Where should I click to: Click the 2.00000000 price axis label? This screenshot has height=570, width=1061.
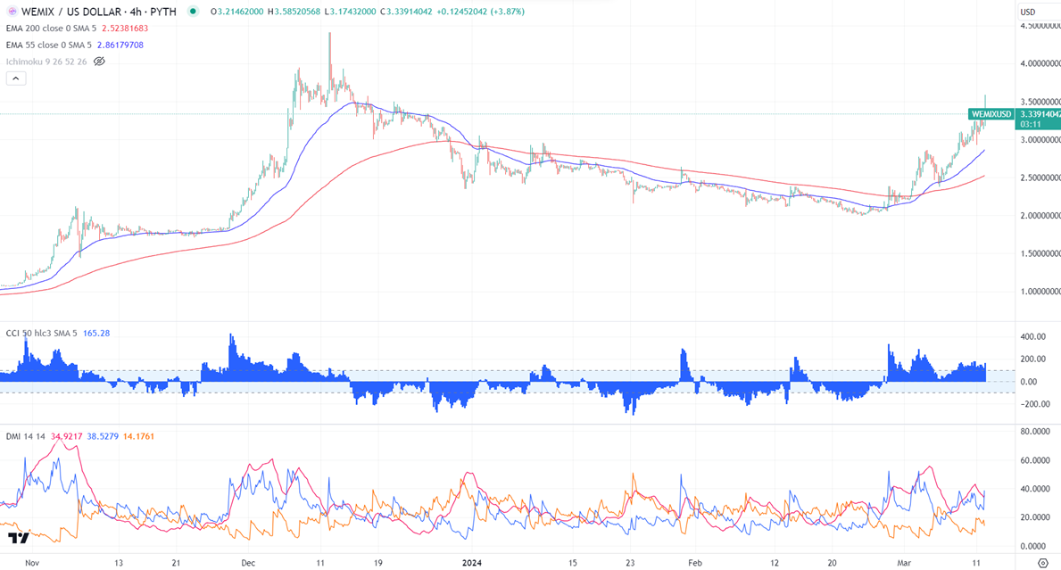[x=1040, y=216]
